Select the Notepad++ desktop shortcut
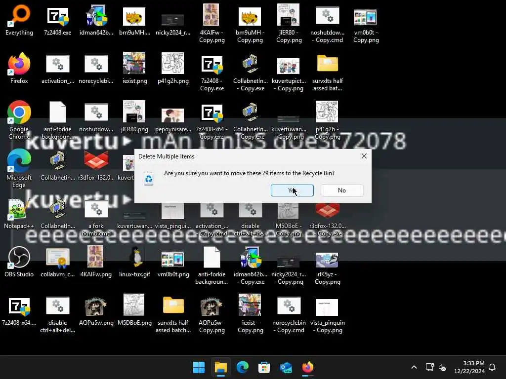Viewport: 506px width, 379px height. pyautogui.click(x=19, y=214)
